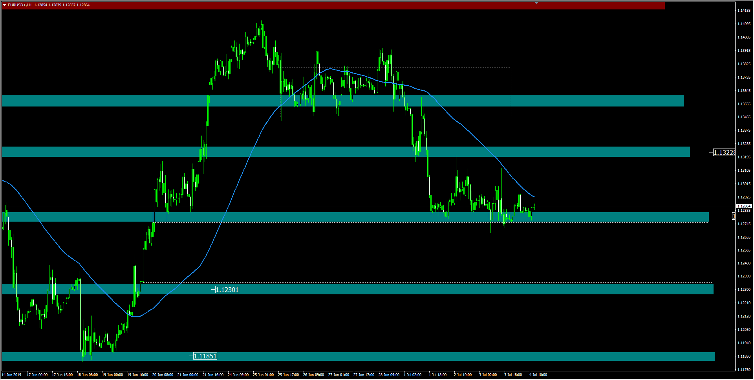Click the 20 Jun 08:00 time label

[163, 375]
